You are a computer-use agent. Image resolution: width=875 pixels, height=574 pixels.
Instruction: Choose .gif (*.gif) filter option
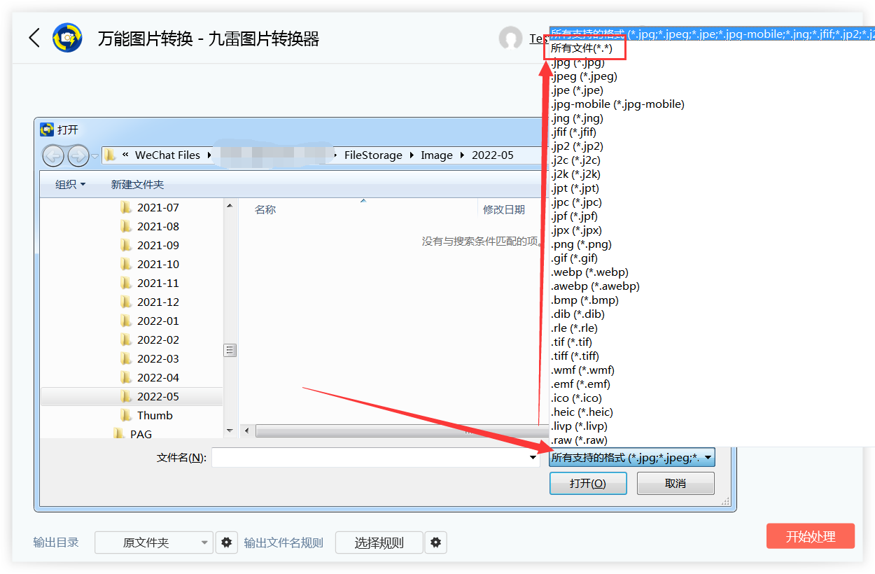(575, 258)
